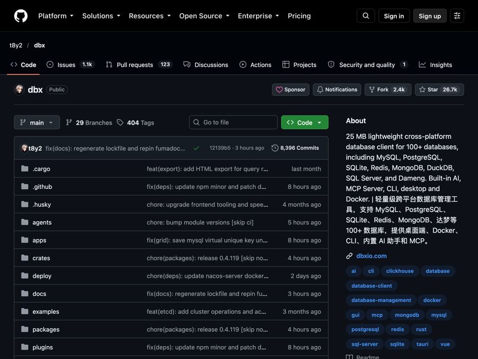The image size is (478, 359).
Task: Open the Insights tab
Action: point(436,65)
